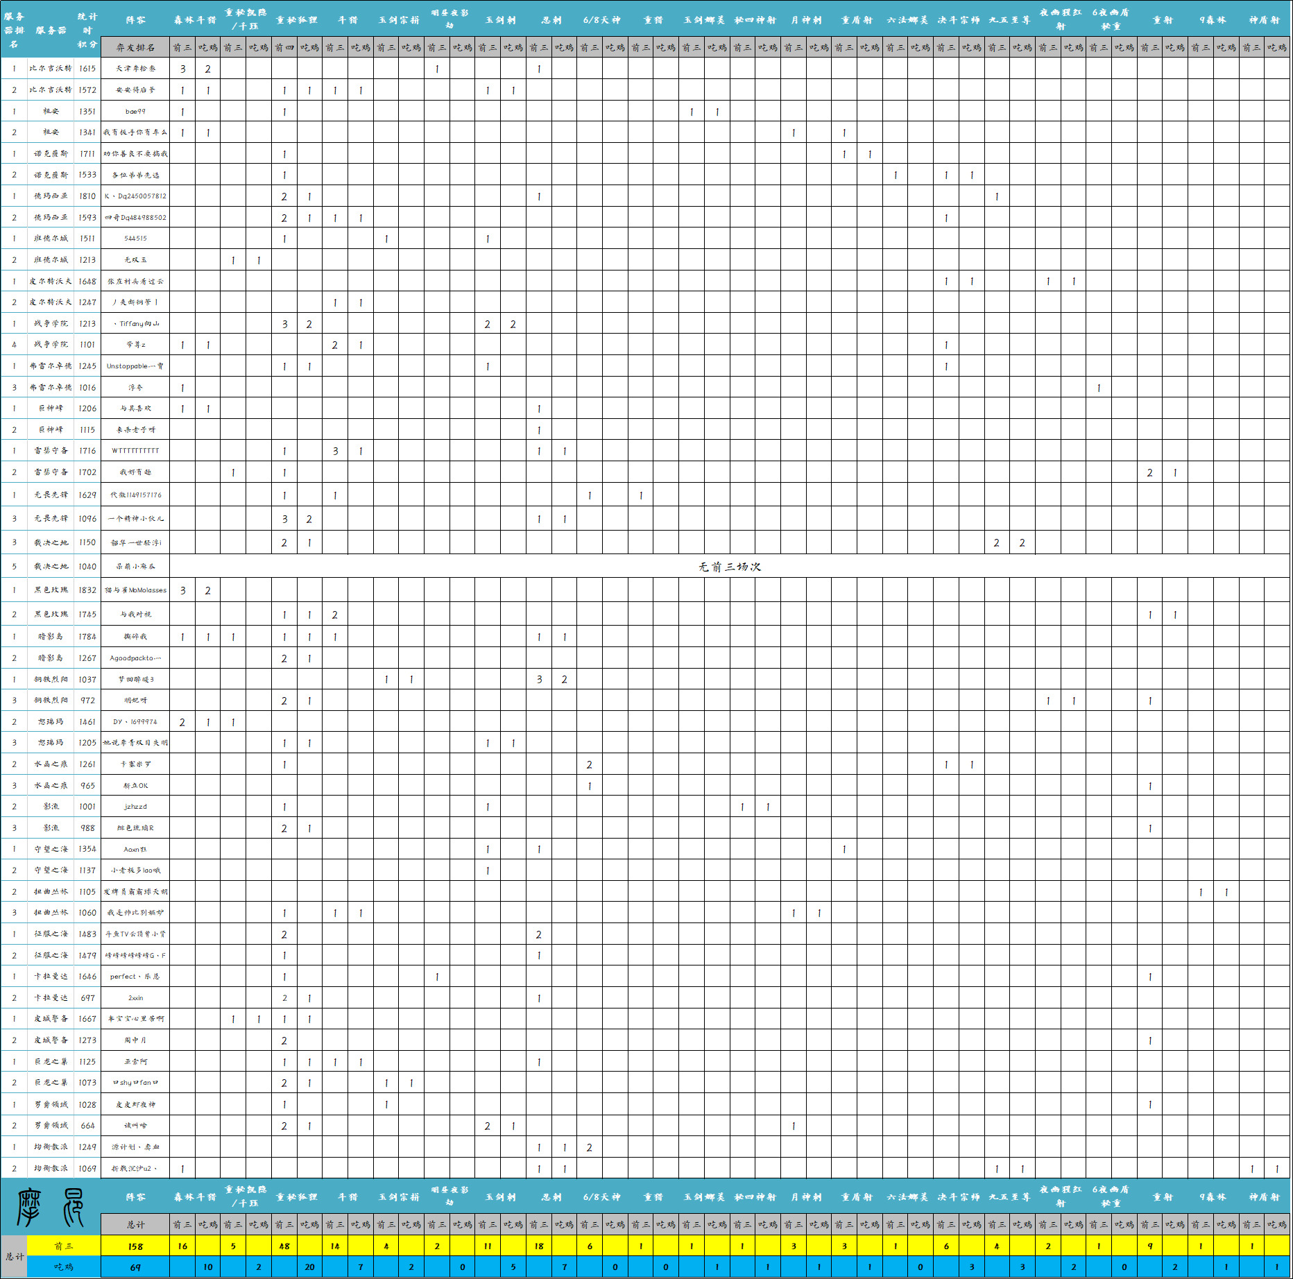Image resolution: width=1293 pixels, height=1279 pixels.
Task: Click the 神盾射 column header at top right
Action: pyautogui.click(x=1265, y=20)
